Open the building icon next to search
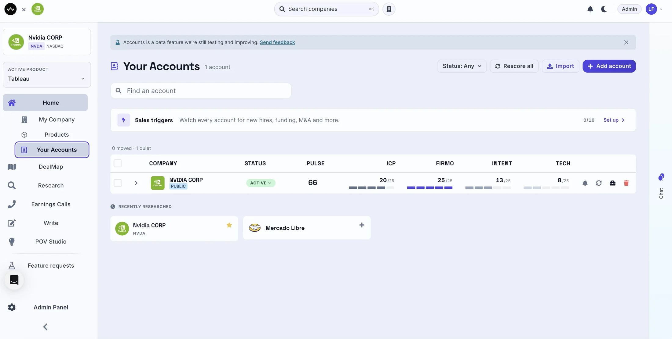Screen dimensions: 672x339 [x=389, y=9]
